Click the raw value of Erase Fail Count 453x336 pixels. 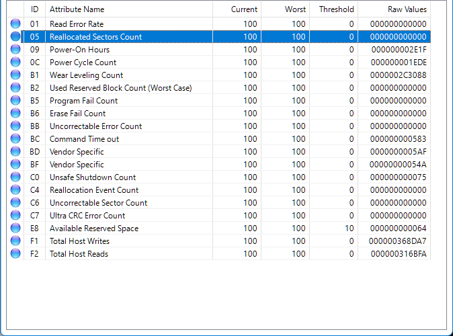(398, 114)
